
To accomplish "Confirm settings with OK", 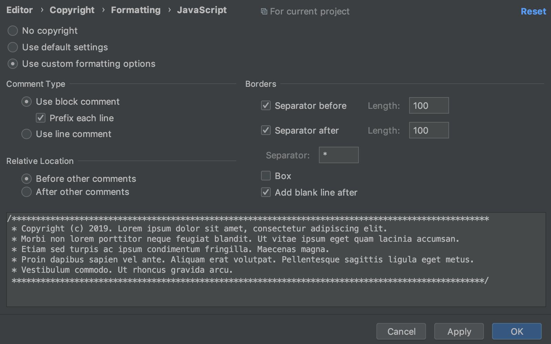I will pos(517,331).
